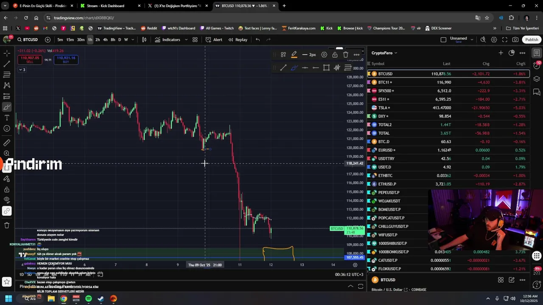543x305 pixels.
Task: Open the Alerts panel clock icon
Action: point(537,66)
